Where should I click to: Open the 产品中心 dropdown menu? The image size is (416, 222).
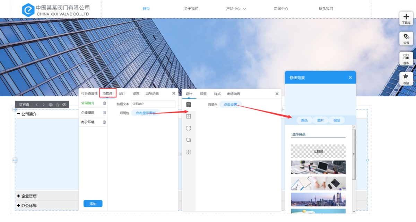(236, 9)
